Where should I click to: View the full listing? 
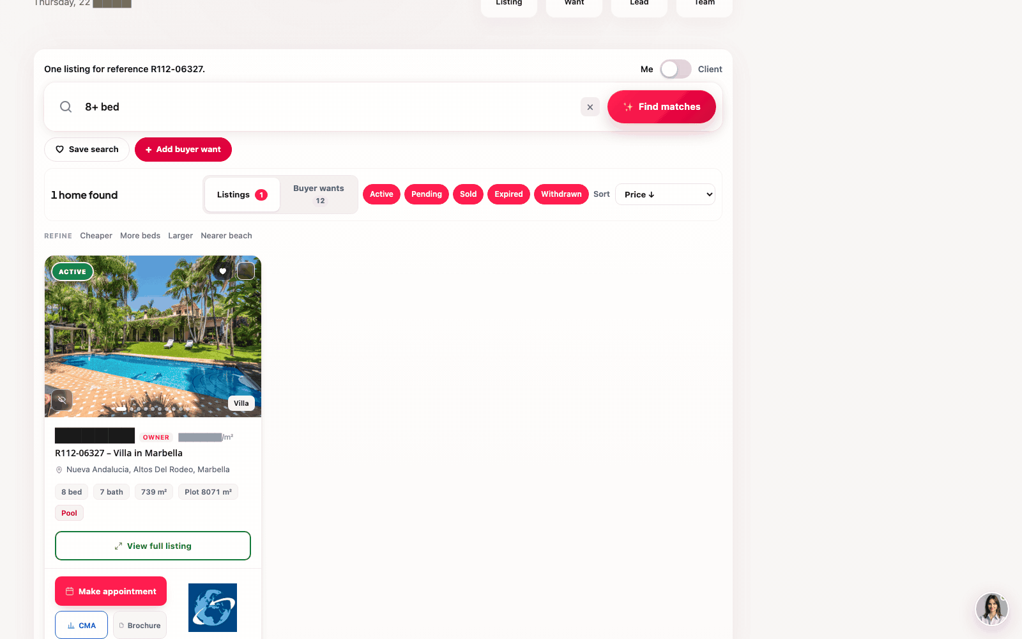[153, 546]
